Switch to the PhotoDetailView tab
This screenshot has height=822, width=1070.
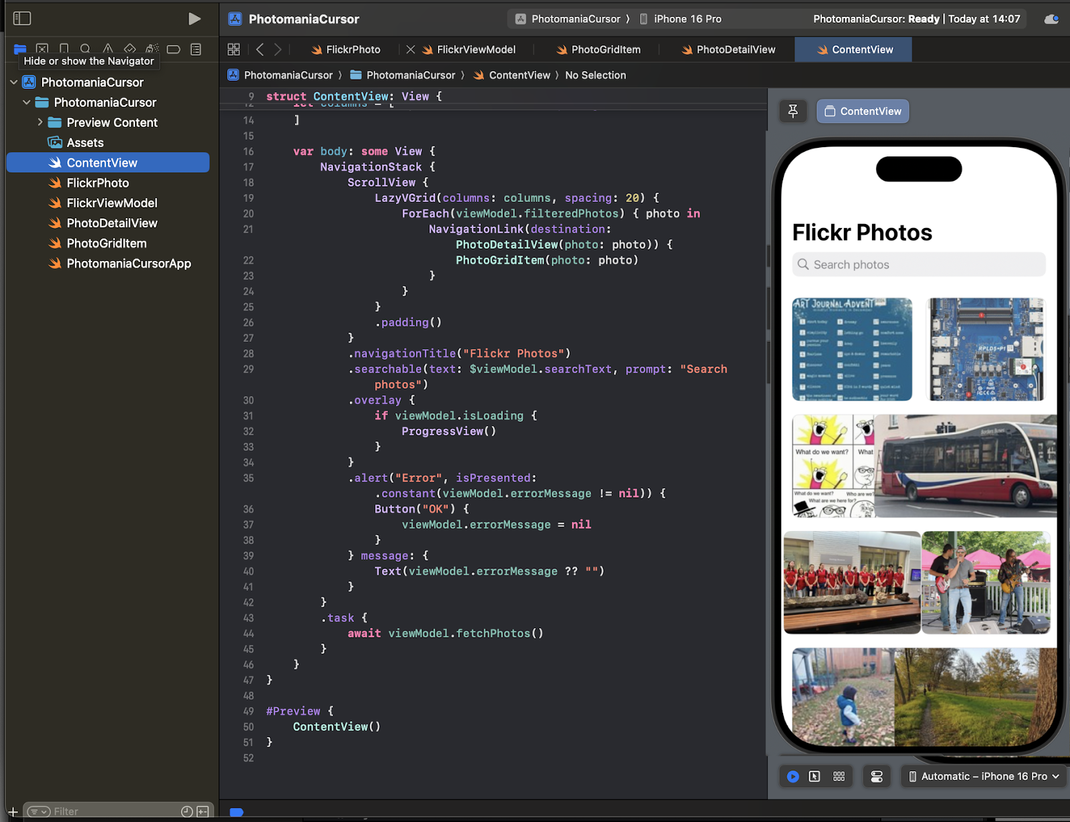tap(728, 49)
